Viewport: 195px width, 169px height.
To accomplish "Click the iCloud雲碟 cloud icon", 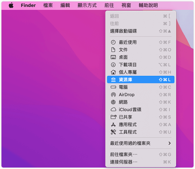I will [x=113, y=110].
